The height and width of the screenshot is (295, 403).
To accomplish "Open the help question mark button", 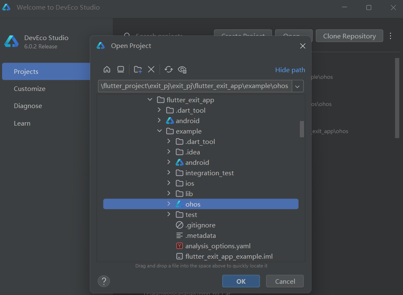I will pyautogui.click(x=104, y=281).
